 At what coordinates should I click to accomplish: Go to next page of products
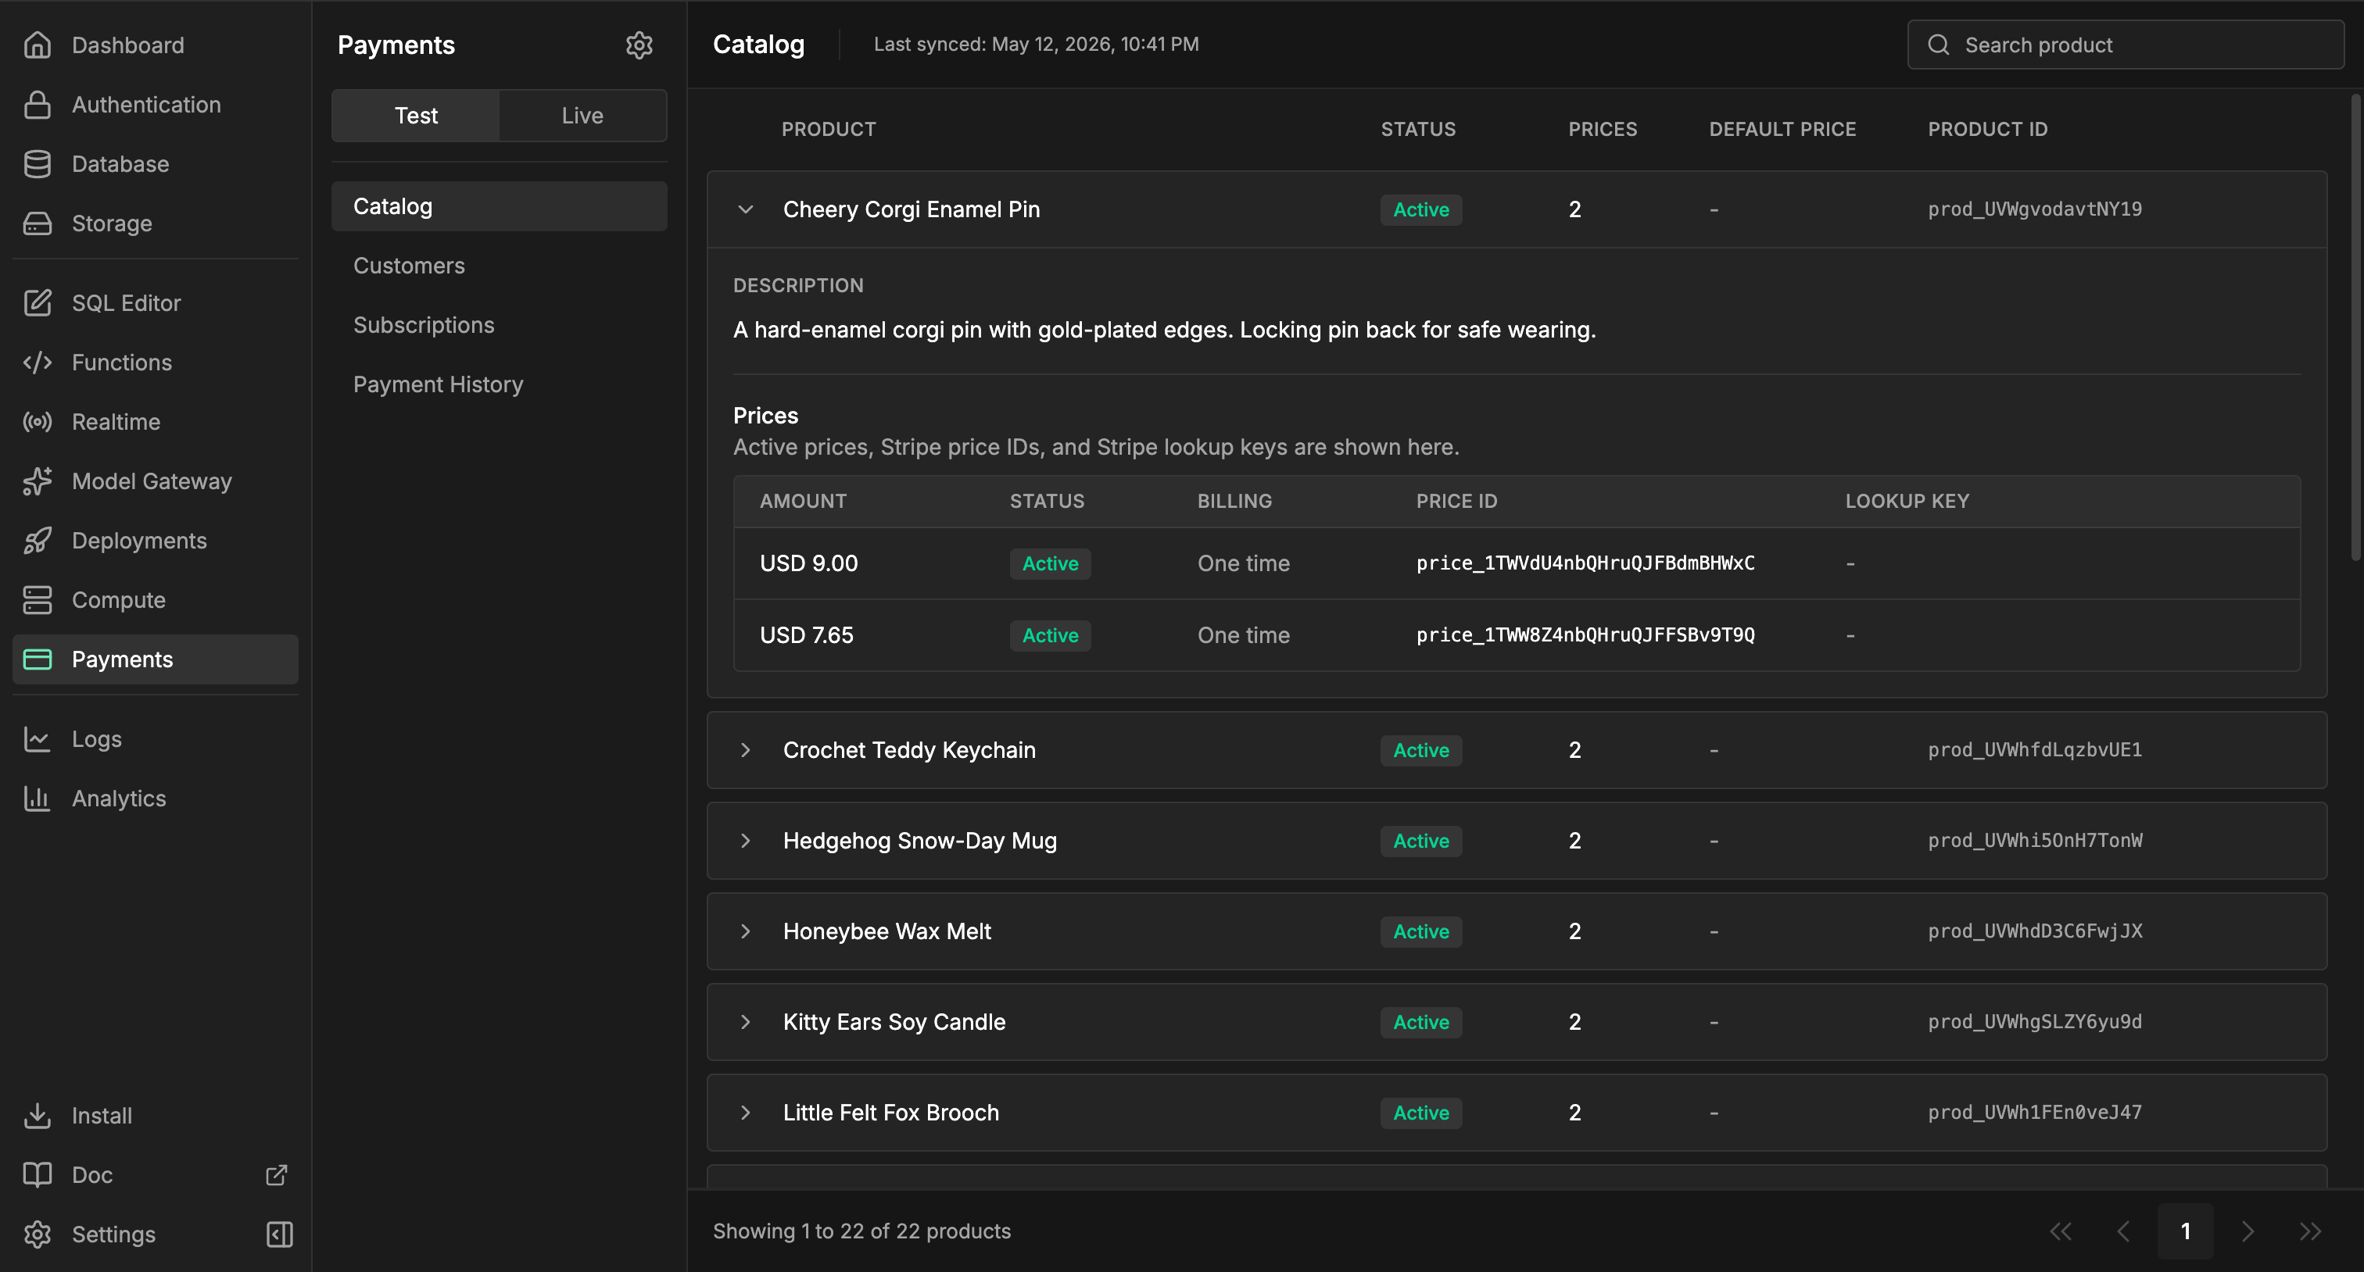(x=2248, y=1231)
